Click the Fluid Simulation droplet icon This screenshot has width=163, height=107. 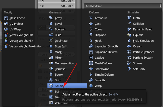click(129, 40)
